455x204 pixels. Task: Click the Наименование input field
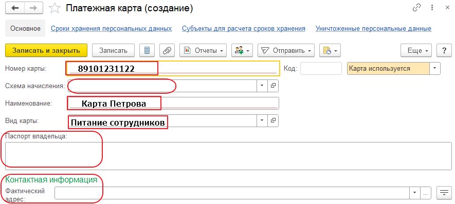tap(173, 104)
